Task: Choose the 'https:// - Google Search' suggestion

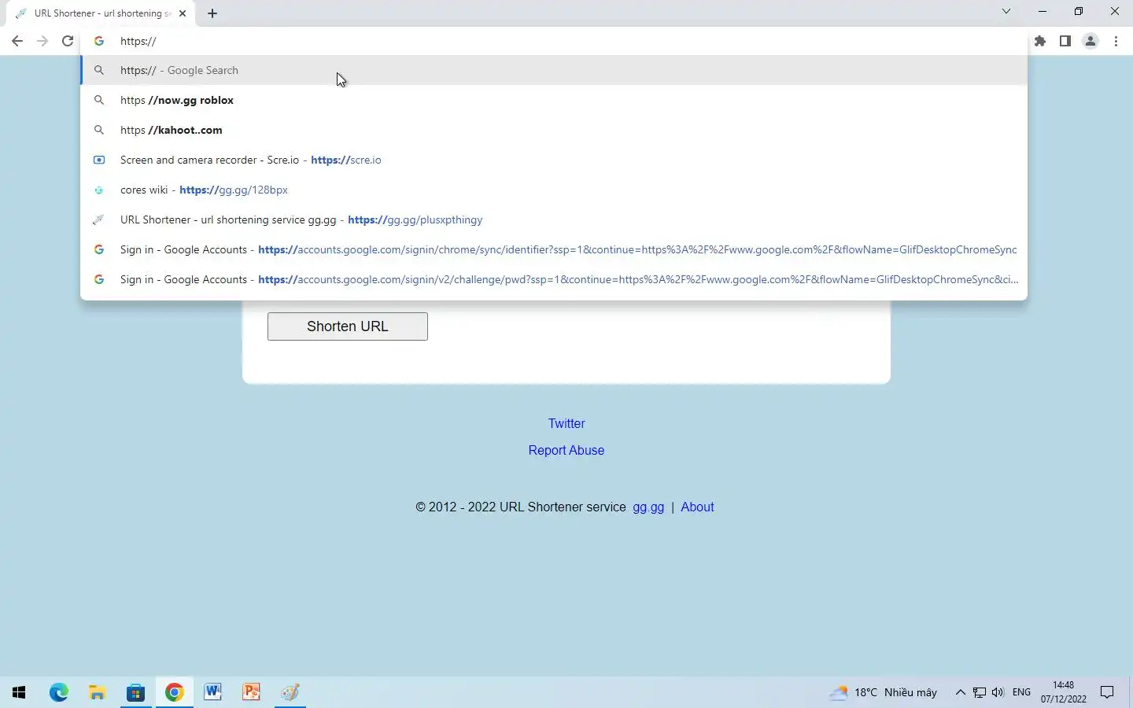Action: (554, 70)
